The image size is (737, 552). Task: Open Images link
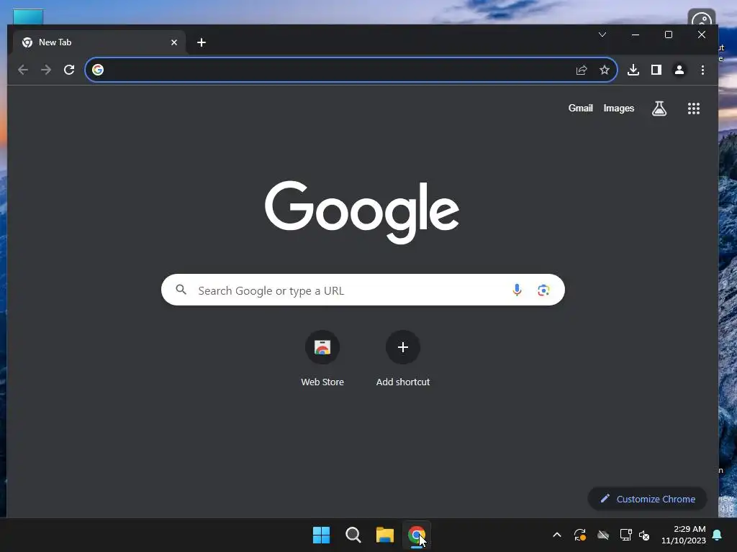[618, 109]
